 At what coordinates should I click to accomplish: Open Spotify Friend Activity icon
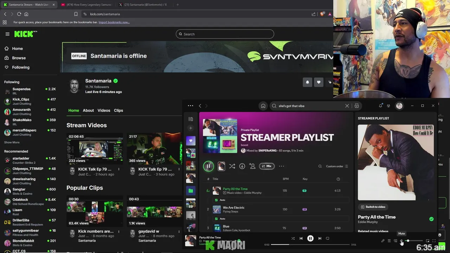(388, 106)
